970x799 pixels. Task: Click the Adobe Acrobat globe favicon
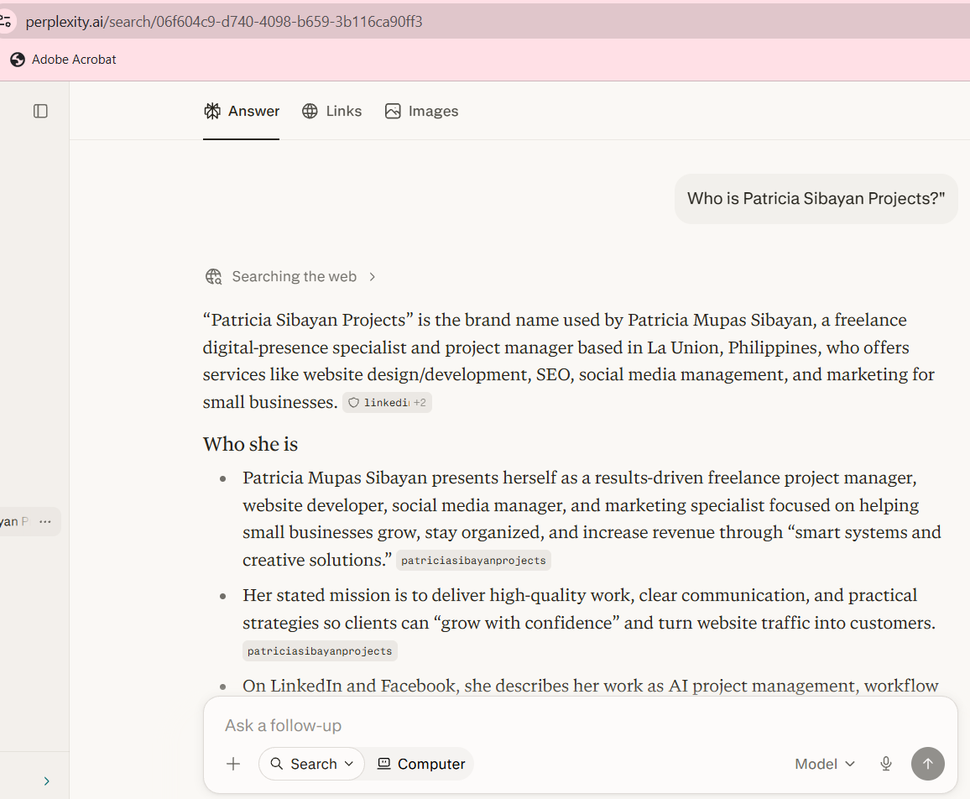tap(18, 60)
